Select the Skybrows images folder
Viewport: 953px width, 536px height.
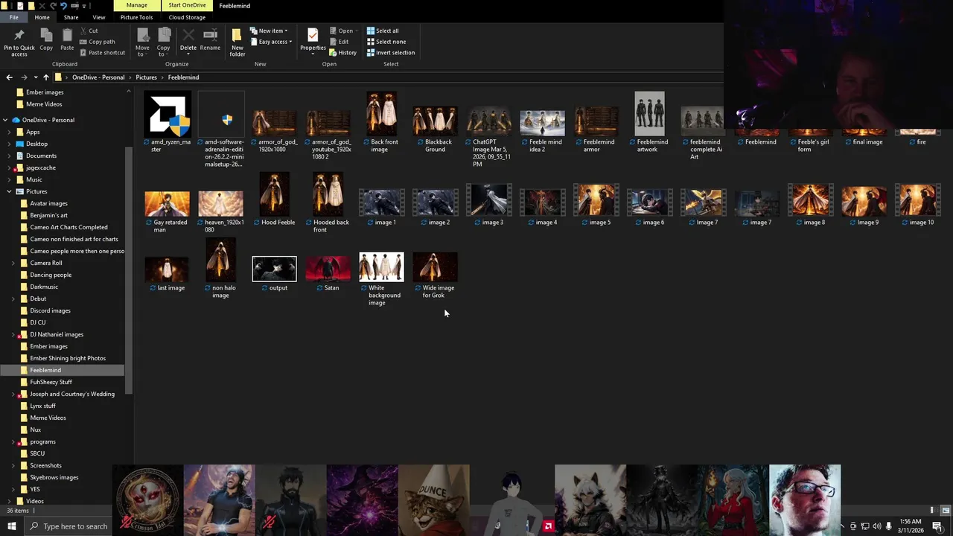pyautogui.click(x=54, y=477)
